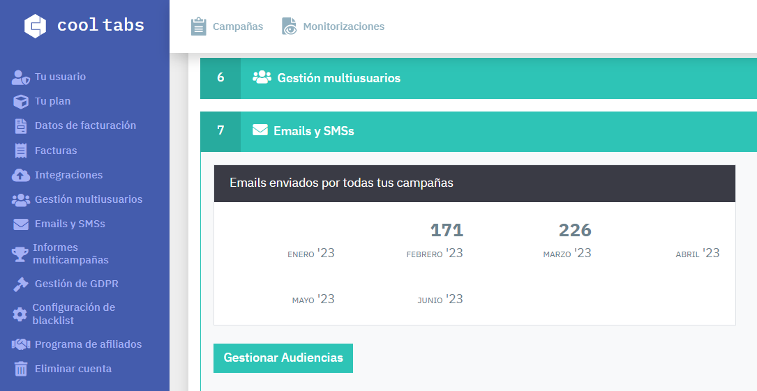The height and width of the screenshot is (391, 757).
Task: Click the 226 emails count value
Action: coord(575,231)
